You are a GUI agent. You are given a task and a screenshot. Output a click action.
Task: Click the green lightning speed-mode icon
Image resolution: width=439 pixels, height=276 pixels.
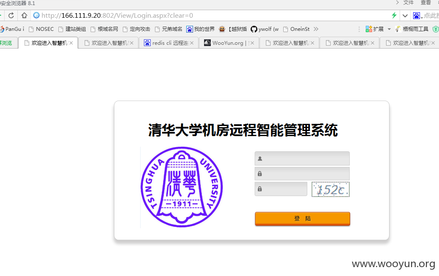tap(394, 15)
